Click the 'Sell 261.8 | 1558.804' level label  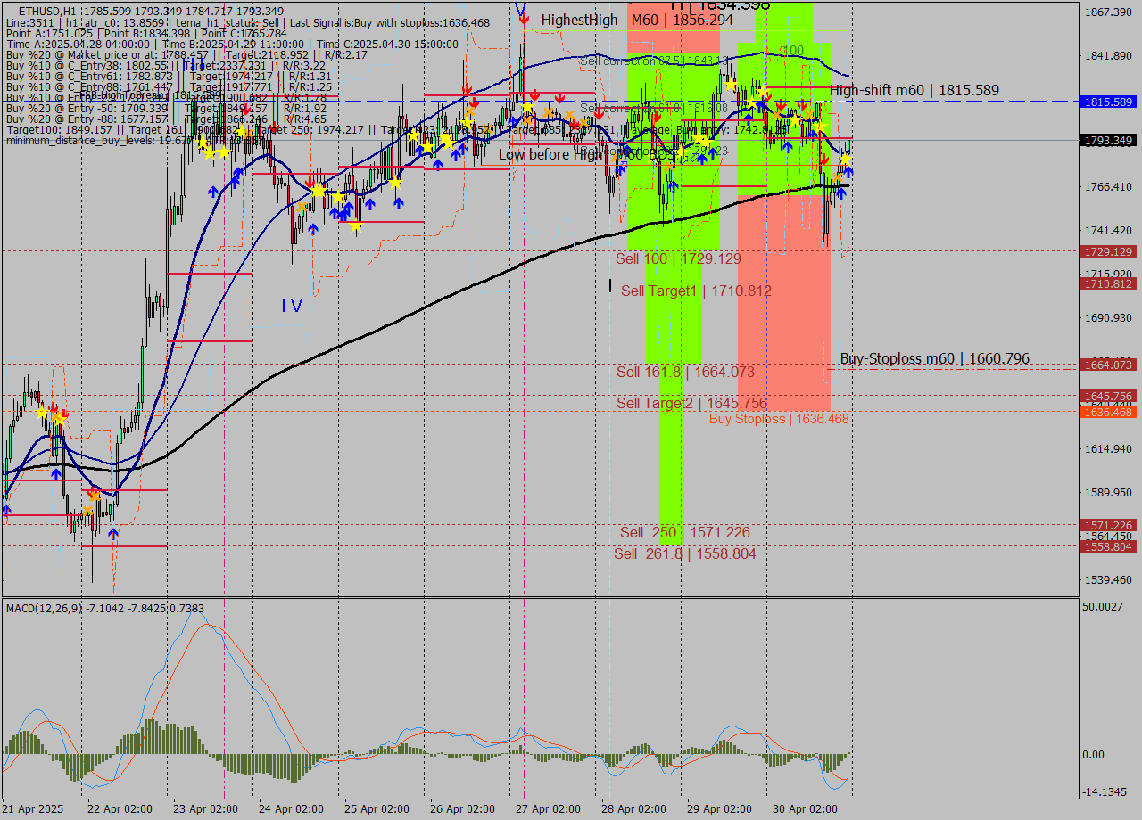pyautogui.click(x=684, y=553)
